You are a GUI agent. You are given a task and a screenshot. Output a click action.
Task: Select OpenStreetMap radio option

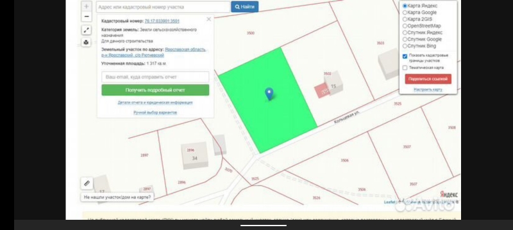click(405, 26)
